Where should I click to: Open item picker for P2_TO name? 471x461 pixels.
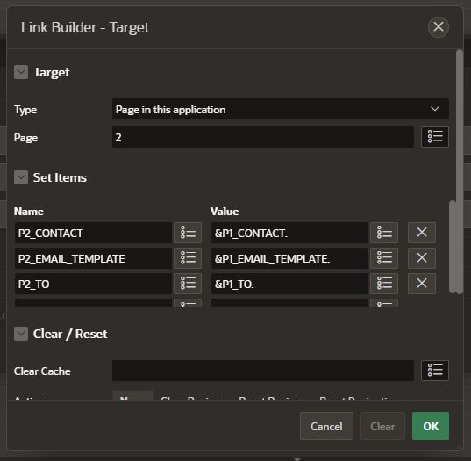(188, 284)
